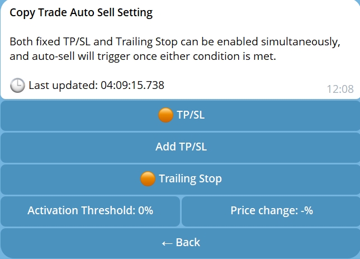Set the Price change: -% value
This screenshot has width=360, height=259.
point(271,211)
